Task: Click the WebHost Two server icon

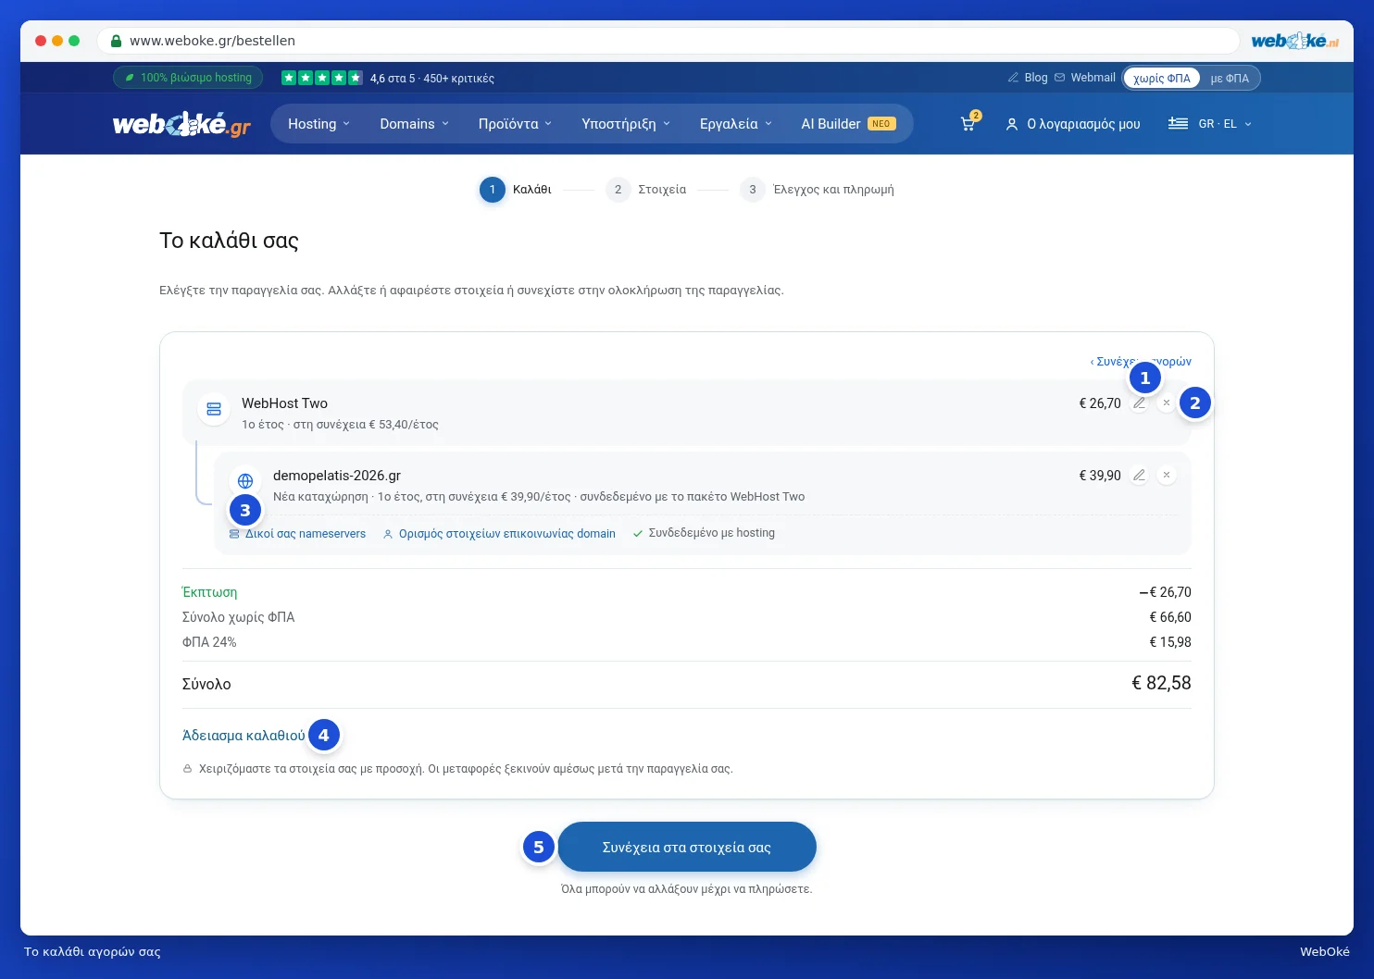Action: click(x=214, y=409)
